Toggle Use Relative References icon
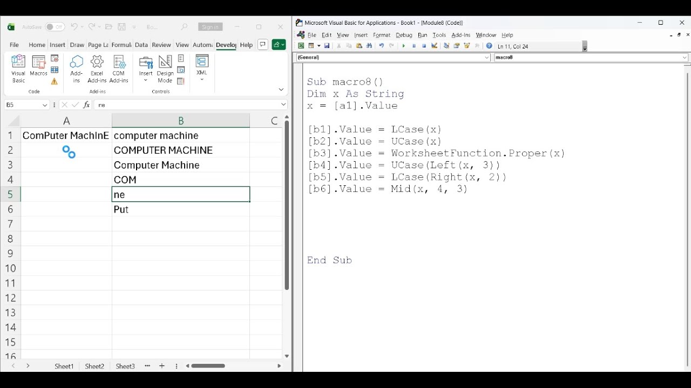The width and height of the screenshot is (691, 388). [55, 70]
